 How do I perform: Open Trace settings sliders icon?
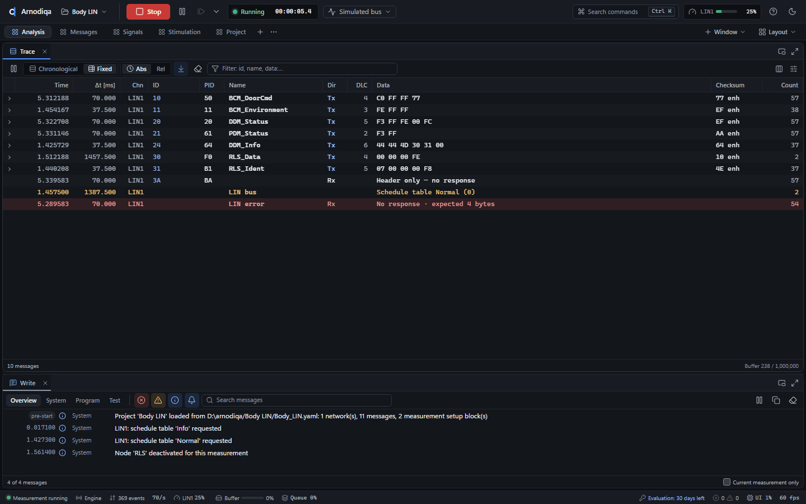pos(794,69)
